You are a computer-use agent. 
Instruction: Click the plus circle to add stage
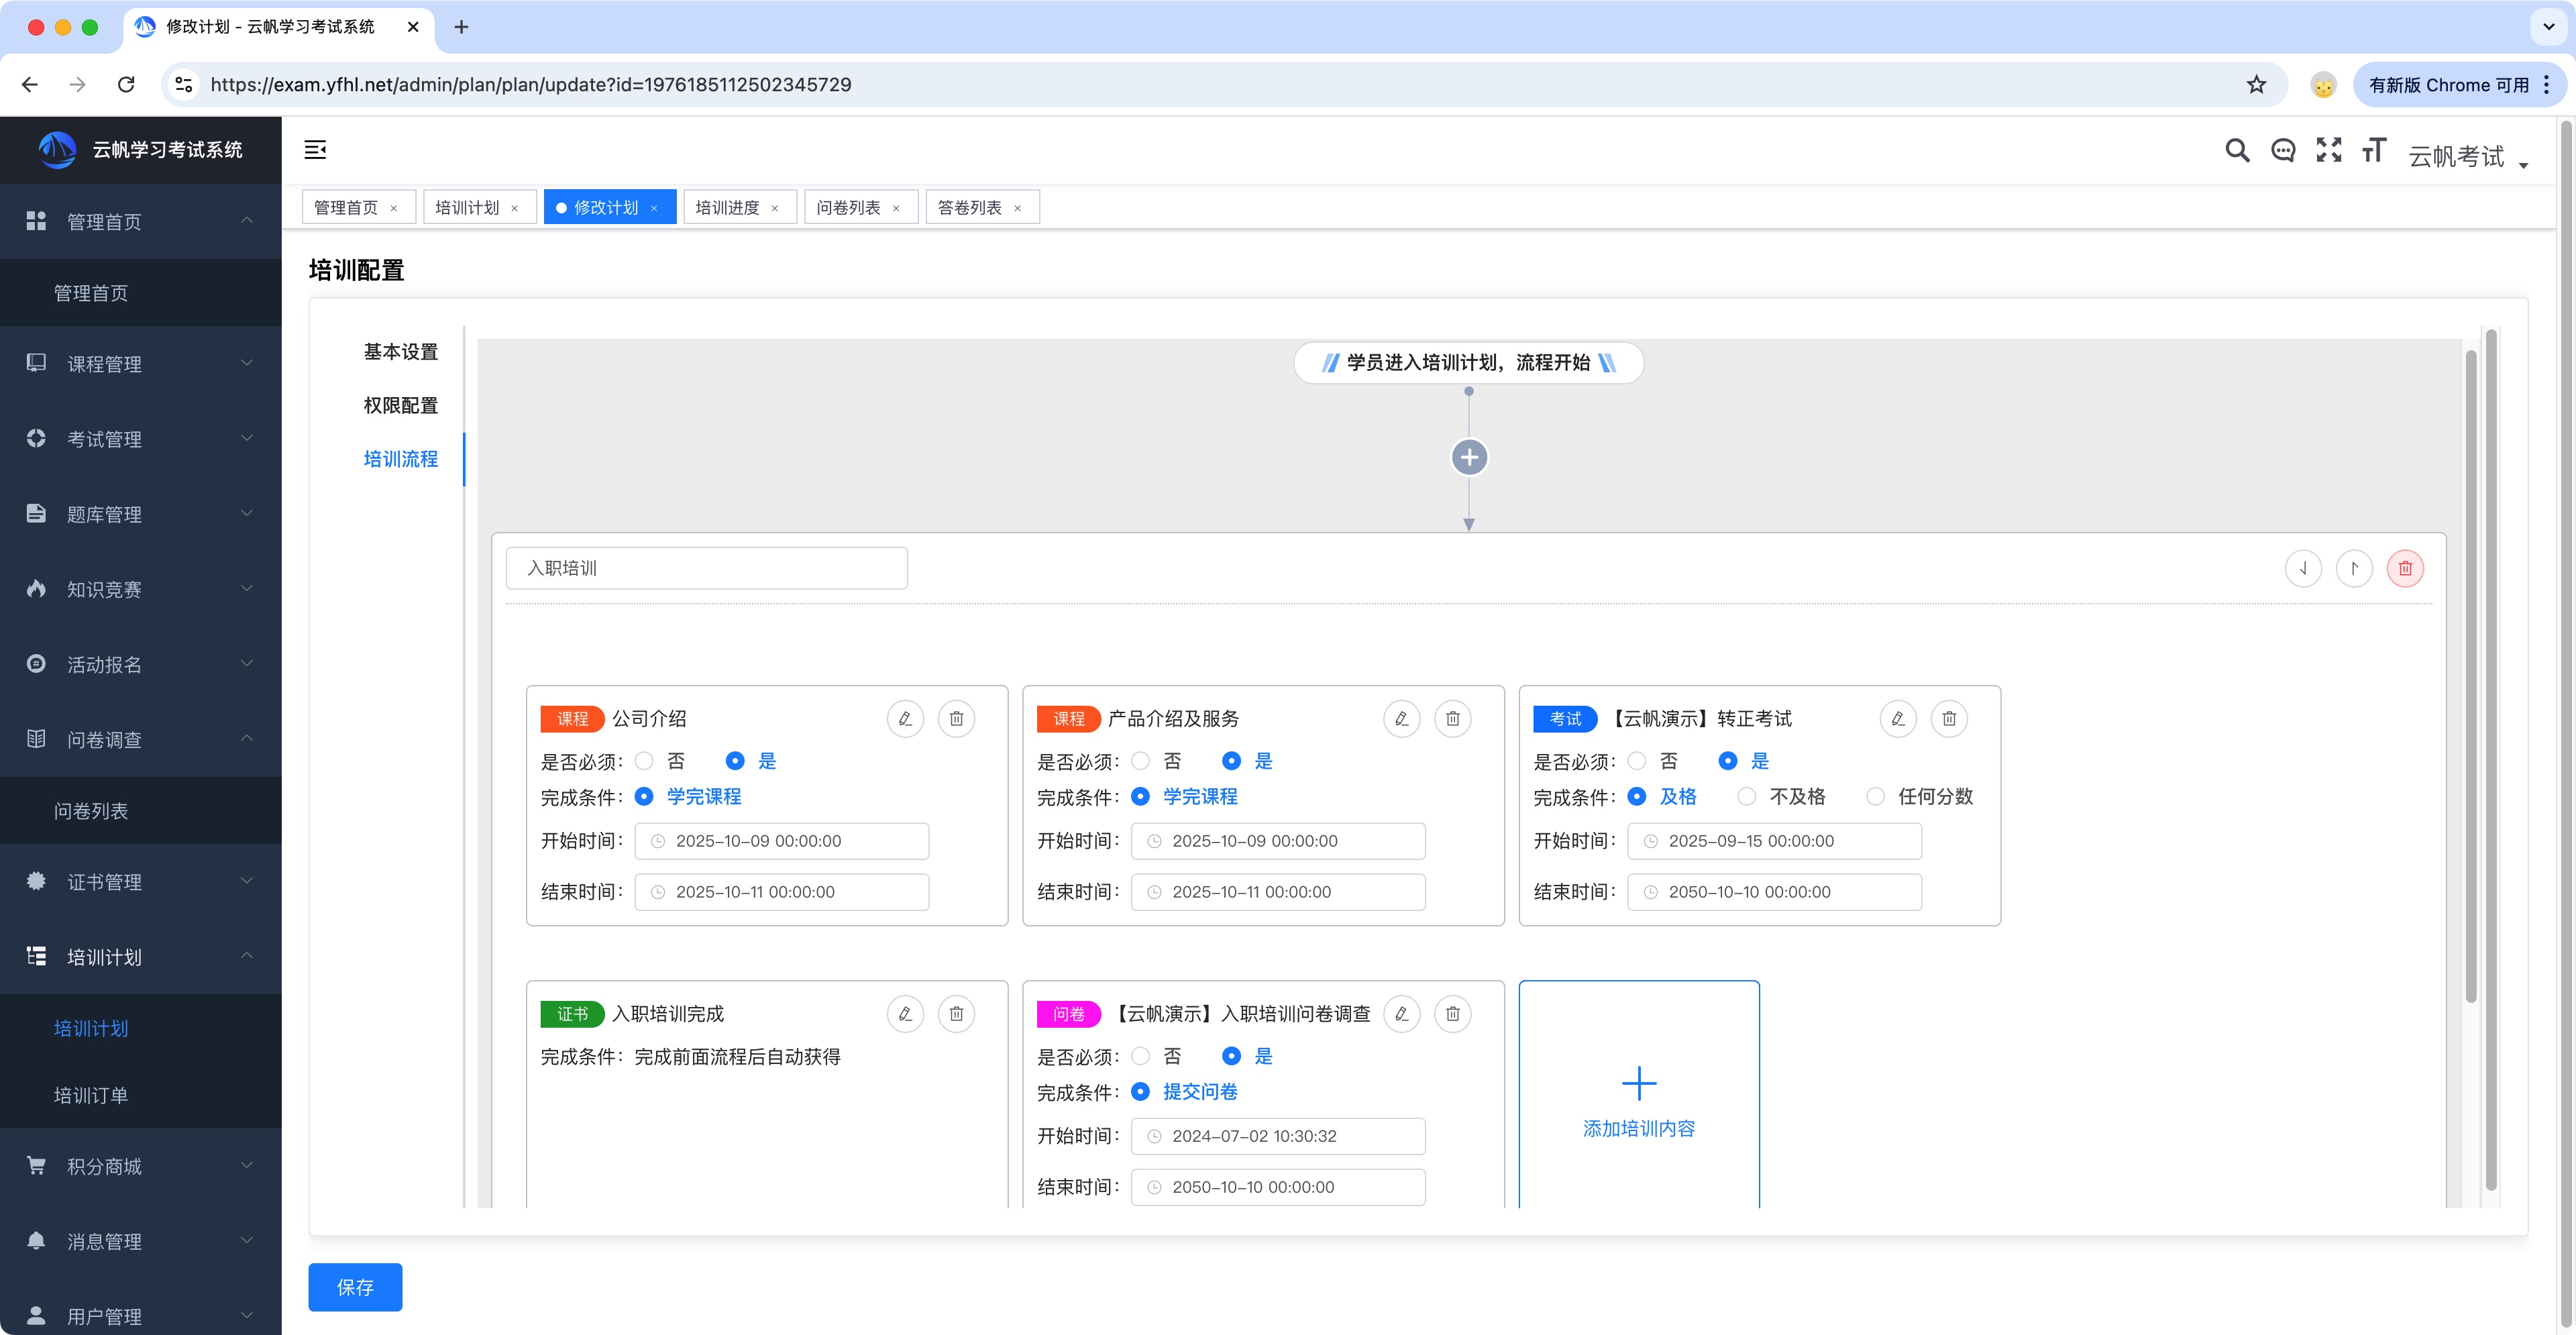pos(1468,458)
